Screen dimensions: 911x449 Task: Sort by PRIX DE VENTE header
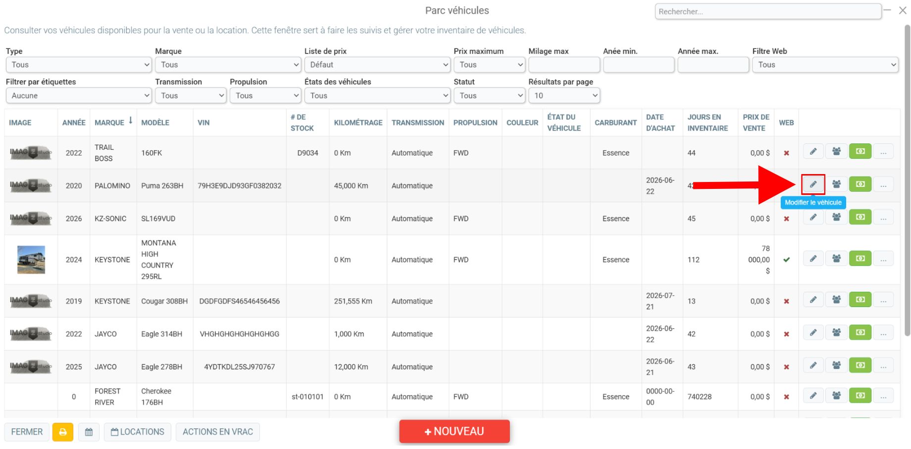click(756, 123)
